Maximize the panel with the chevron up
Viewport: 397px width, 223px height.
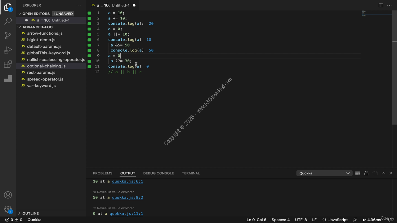tap(383, 173)
